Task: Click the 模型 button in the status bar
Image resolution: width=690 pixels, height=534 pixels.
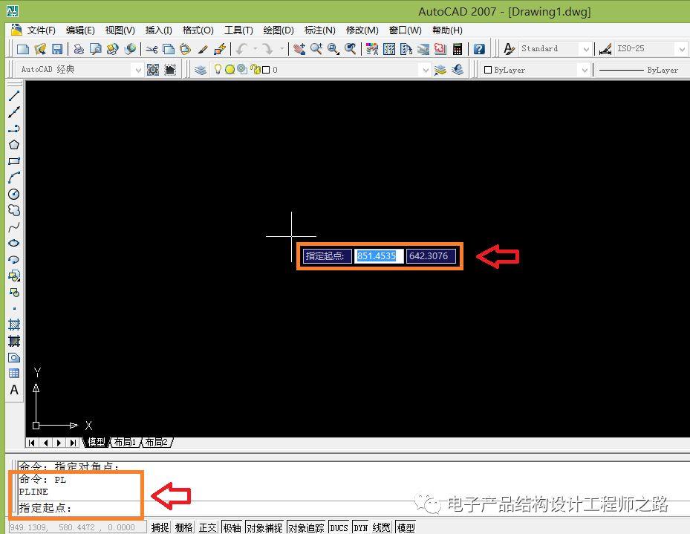Action: pyautogui.click(x=406, y=527)
